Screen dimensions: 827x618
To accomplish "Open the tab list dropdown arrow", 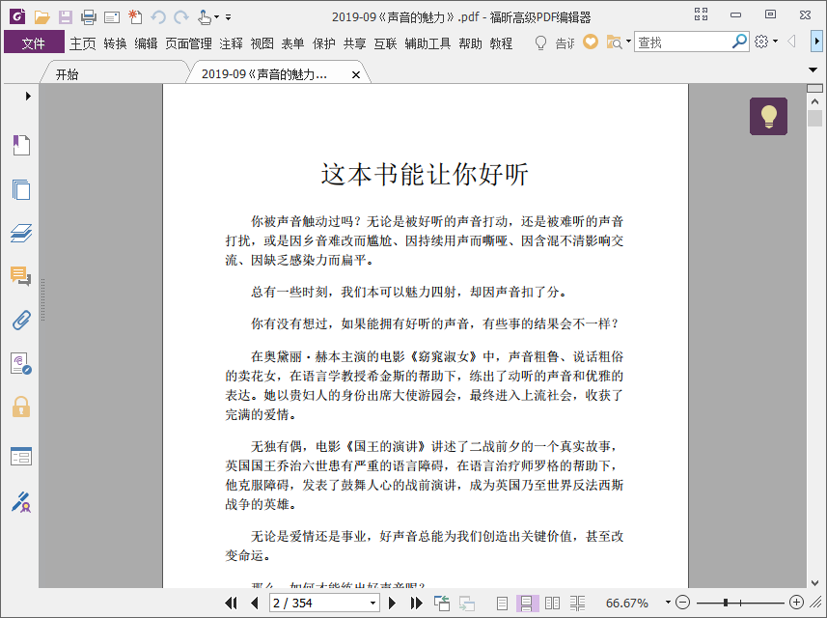I will (x=813, y=70).
